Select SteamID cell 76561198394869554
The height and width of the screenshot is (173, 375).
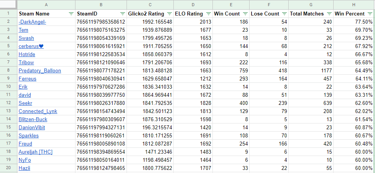tap(101, 152)
